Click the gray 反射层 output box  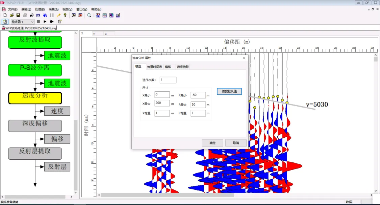(x=57, y=167)
